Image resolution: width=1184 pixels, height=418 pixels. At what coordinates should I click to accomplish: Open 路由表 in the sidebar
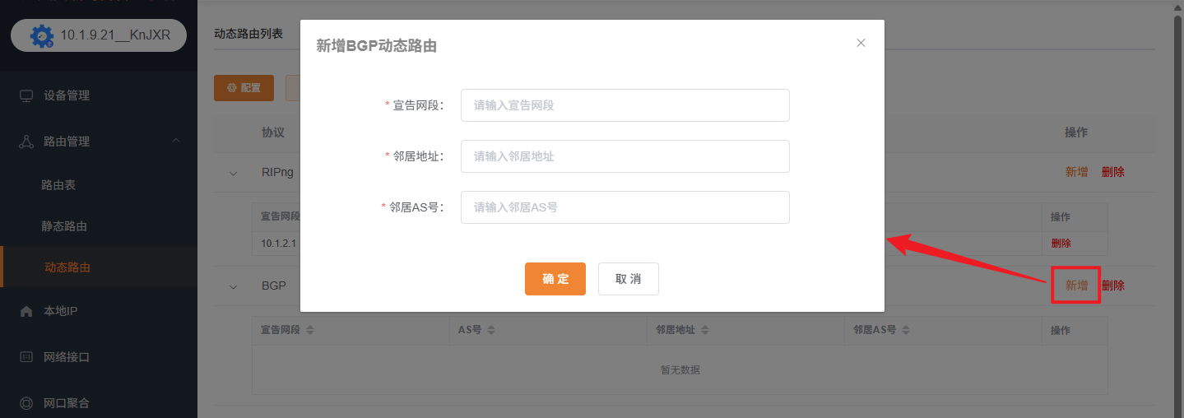[58, 185]
